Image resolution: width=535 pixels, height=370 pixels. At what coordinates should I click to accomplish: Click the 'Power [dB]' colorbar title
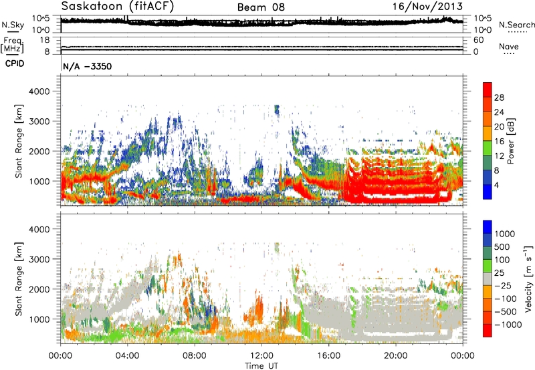point(510,141)
